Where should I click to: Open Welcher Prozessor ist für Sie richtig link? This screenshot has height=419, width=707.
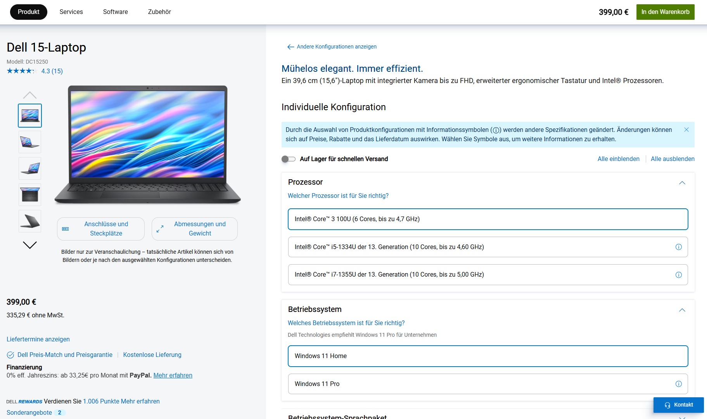[338, 196]
